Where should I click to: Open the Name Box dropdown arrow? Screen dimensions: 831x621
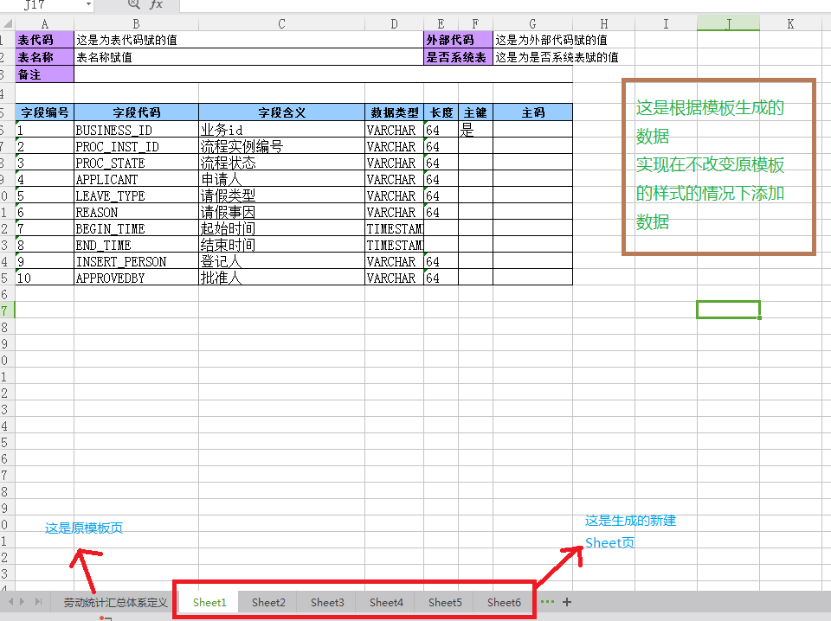click(x=88, y=4)
